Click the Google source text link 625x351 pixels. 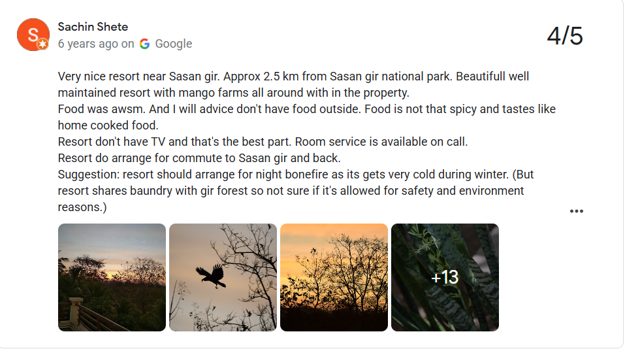point(173,44)
